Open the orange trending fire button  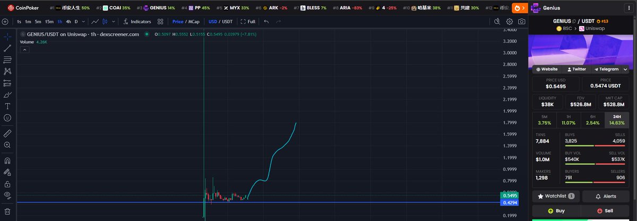520,8
